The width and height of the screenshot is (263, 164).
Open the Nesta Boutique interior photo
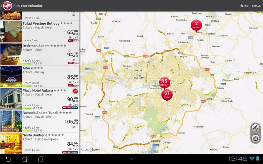click(x=11, y=143)
